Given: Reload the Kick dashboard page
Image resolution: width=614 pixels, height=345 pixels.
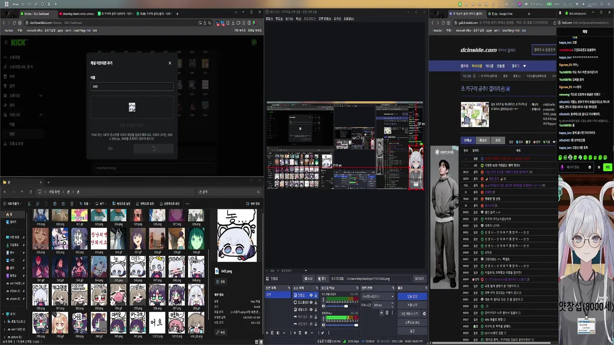Looking at the screenshot, I should click(14, 23).
